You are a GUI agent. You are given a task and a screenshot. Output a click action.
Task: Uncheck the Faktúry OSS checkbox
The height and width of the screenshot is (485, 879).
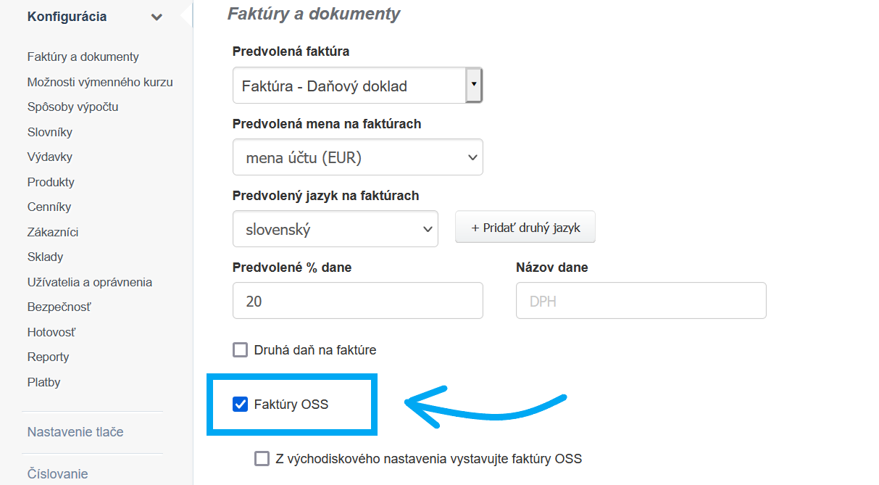pyautogui.click(x=241, y=405)
